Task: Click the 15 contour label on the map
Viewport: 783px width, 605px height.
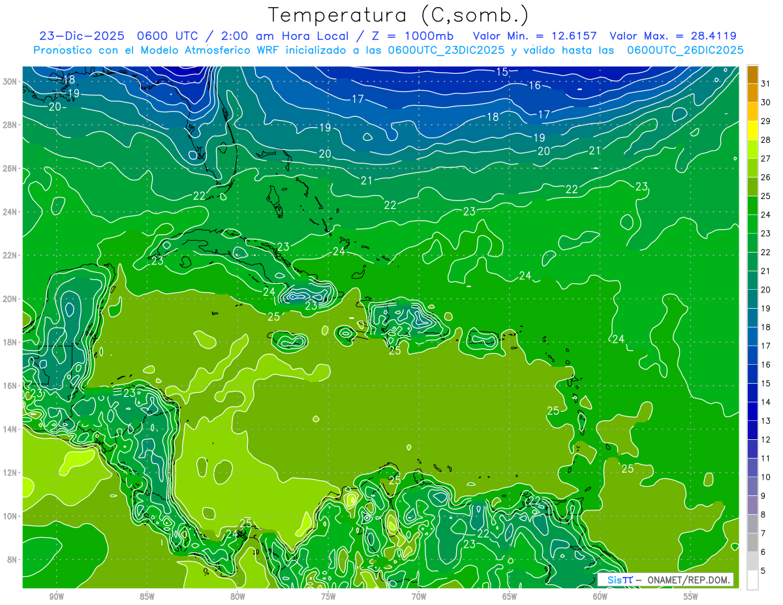Action: point(502,72)
